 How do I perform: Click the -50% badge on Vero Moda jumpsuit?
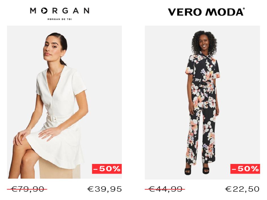click(x=245, y=169)
